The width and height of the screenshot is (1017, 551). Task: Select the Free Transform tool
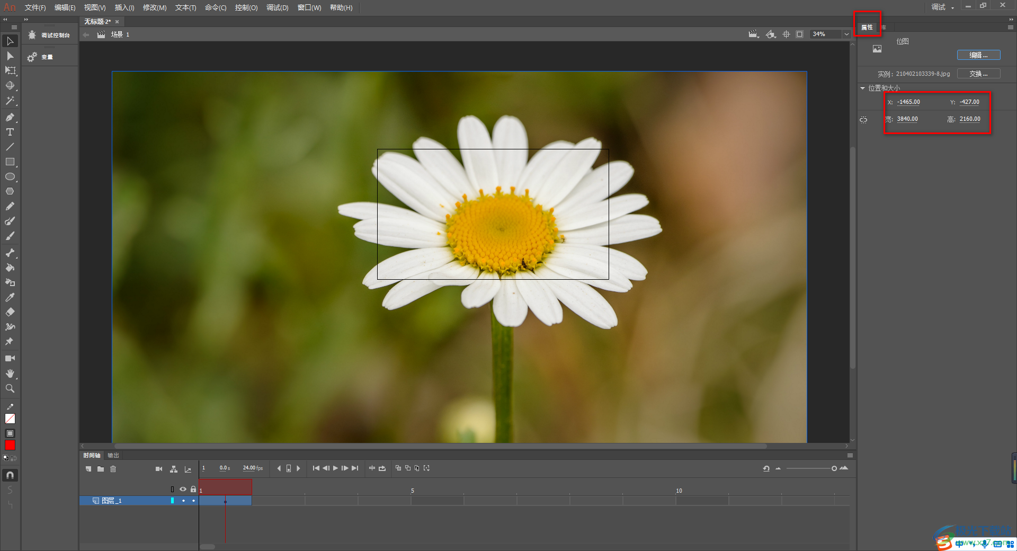point(10,70)
